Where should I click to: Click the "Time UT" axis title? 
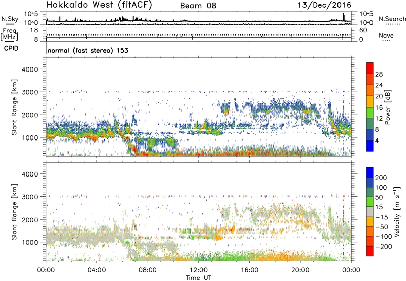coord(198,277)
